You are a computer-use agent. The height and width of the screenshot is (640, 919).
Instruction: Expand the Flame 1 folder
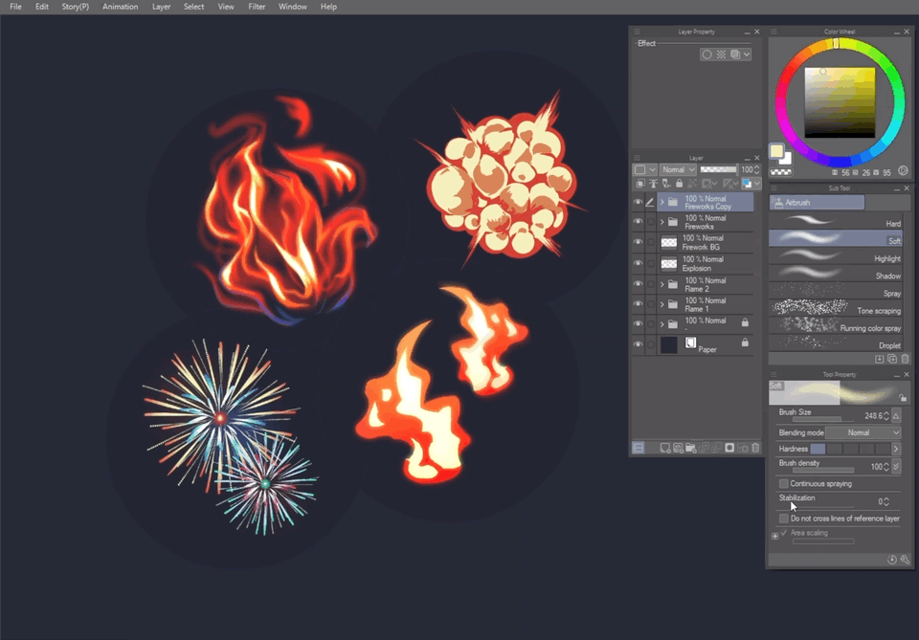(x=662, y=304)
